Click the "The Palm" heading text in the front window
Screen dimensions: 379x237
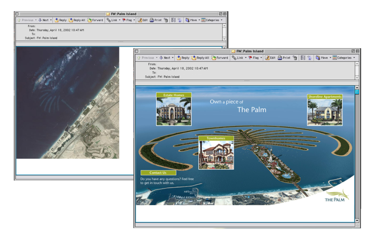coord(252,110)
